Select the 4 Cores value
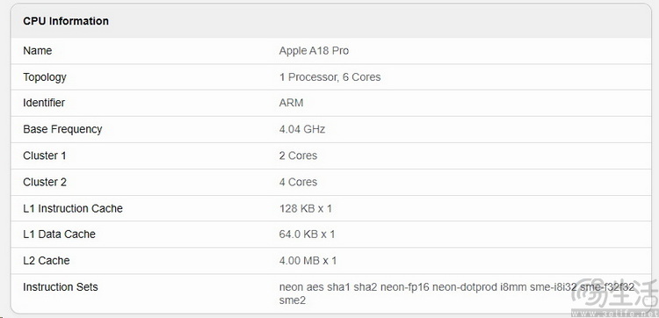The width and height of the screenshot is (659, 318). coord(298,183)
